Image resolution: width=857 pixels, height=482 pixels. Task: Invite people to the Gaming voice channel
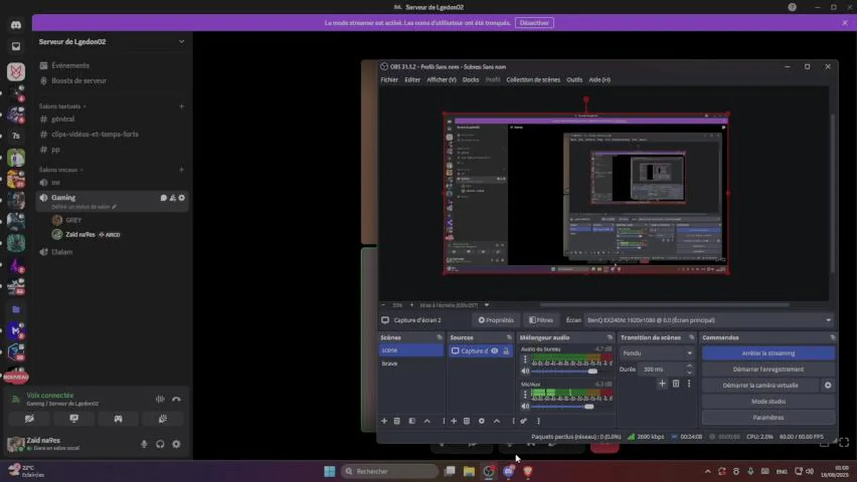[172, 197]
